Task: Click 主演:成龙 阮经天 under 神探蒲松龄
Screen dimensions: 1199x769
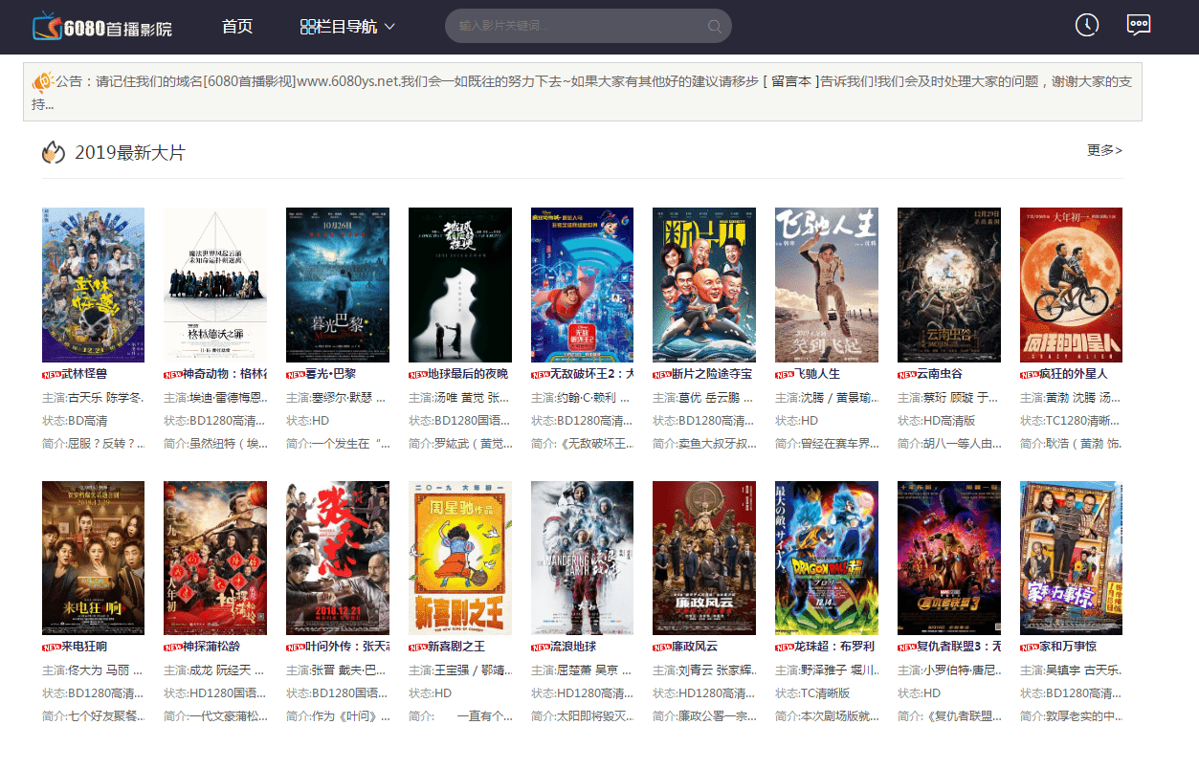Action: pos(215,670)
